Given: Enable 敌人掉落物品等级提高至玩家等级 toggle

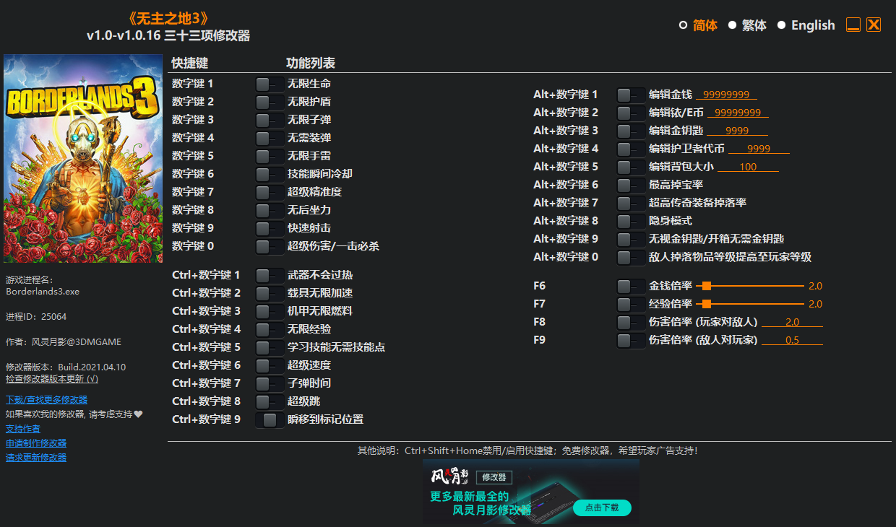Looking at the screenshot, I should (631, 257).
